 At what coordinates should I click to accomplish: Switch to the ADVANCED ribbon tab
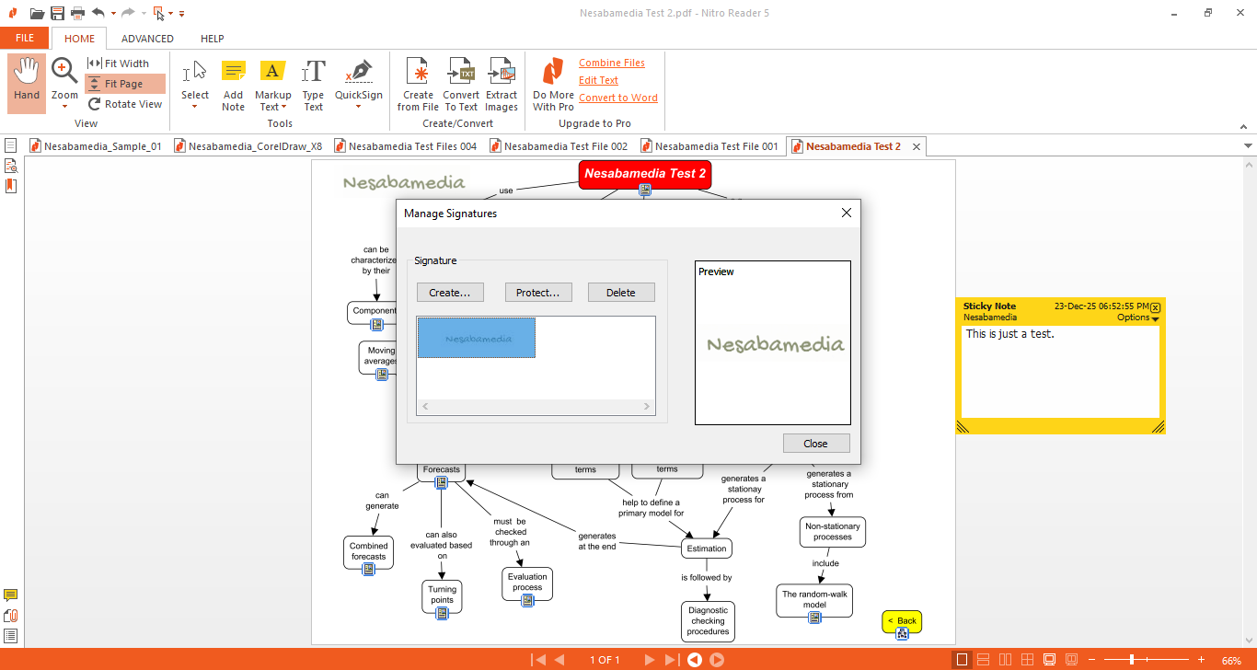pyautogui.click(x=147, y=39)
